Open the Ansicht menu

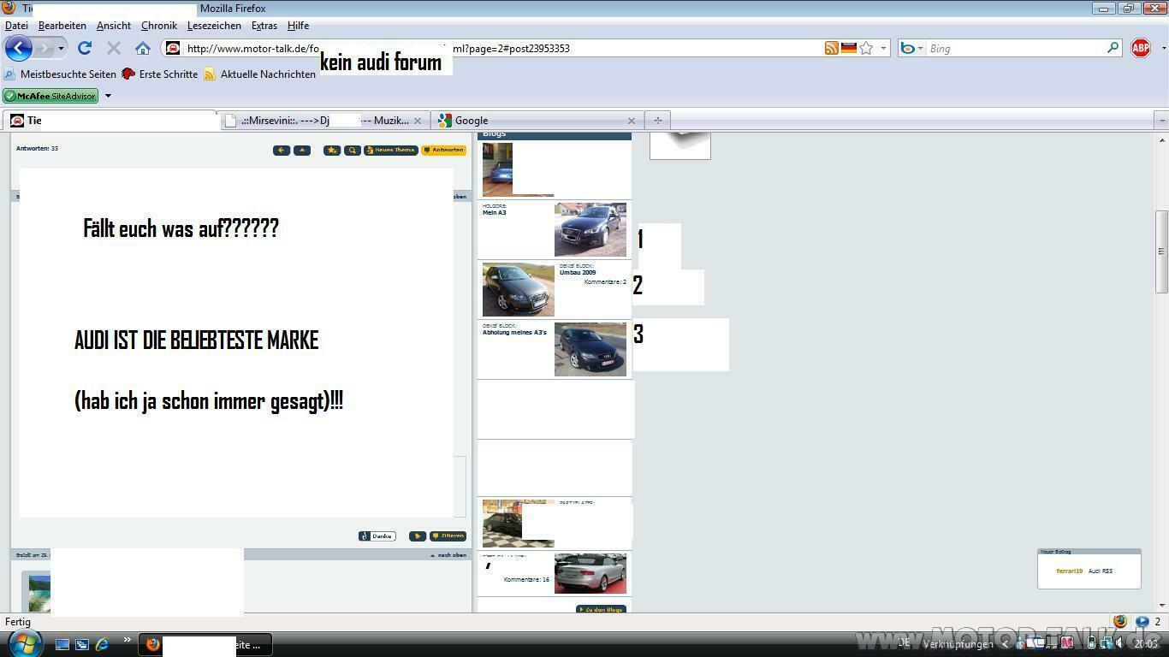tap(114, 26)
